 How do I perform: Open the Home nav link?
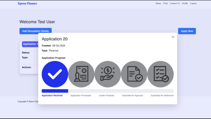coord(158,3)
